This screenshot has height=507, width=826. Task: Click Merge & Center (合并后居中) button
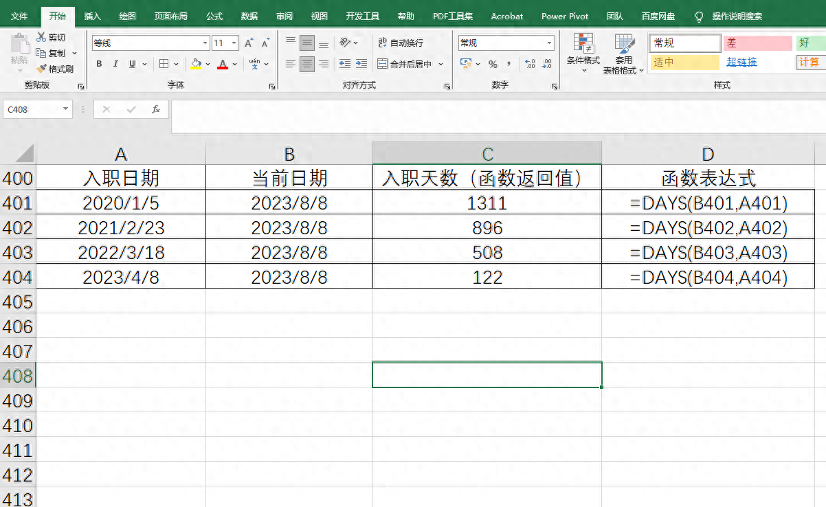click(x=405, y=64)
